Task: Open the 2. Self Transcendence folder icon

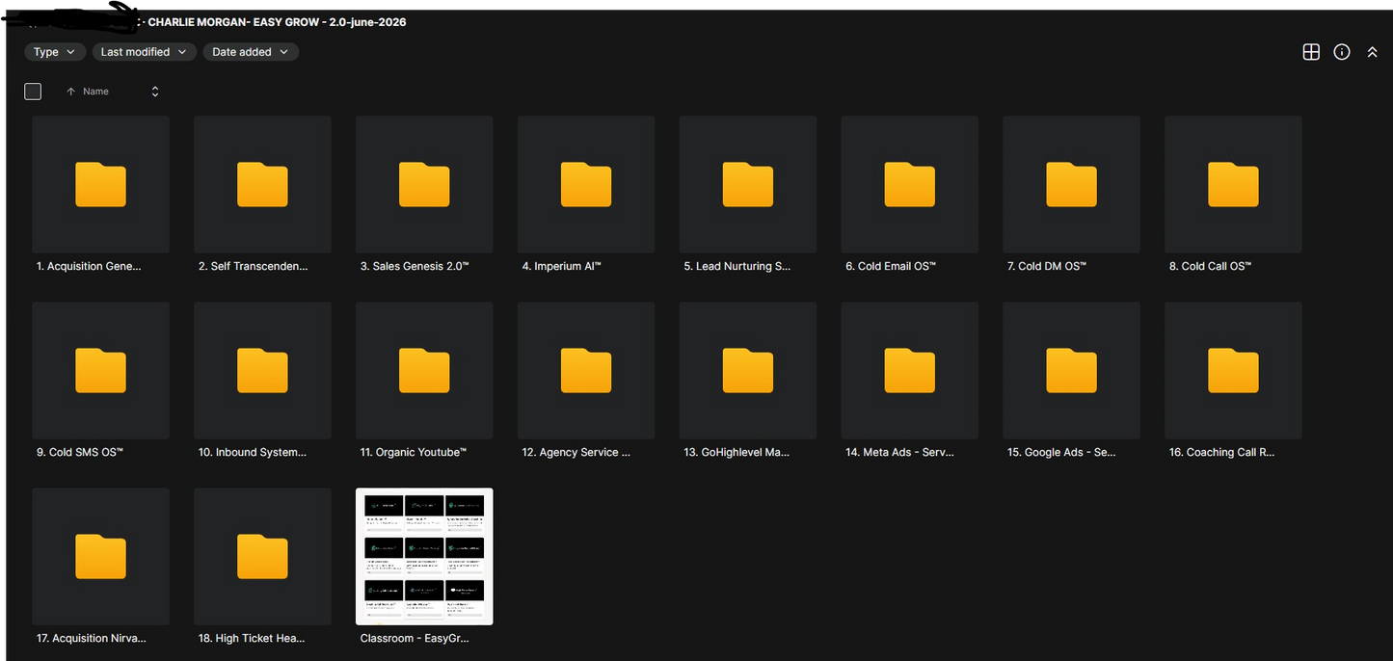Action: tap(262, 184)
